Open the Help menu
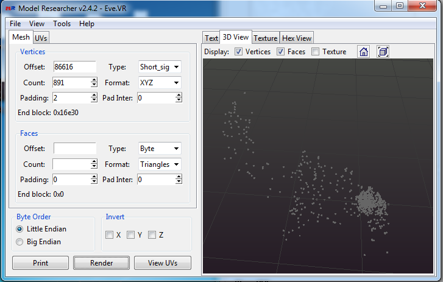Viewport: 443px width, 282px height. pos(87,24)
